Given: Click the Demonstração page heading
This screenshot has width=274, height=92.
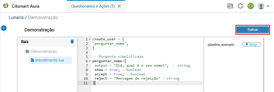Looking at the screenshot, I should (39, 30).
